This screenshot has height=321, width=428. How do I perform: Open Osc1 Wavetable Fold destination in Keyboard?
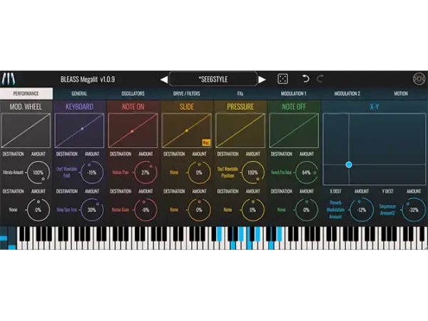[66, 172]
